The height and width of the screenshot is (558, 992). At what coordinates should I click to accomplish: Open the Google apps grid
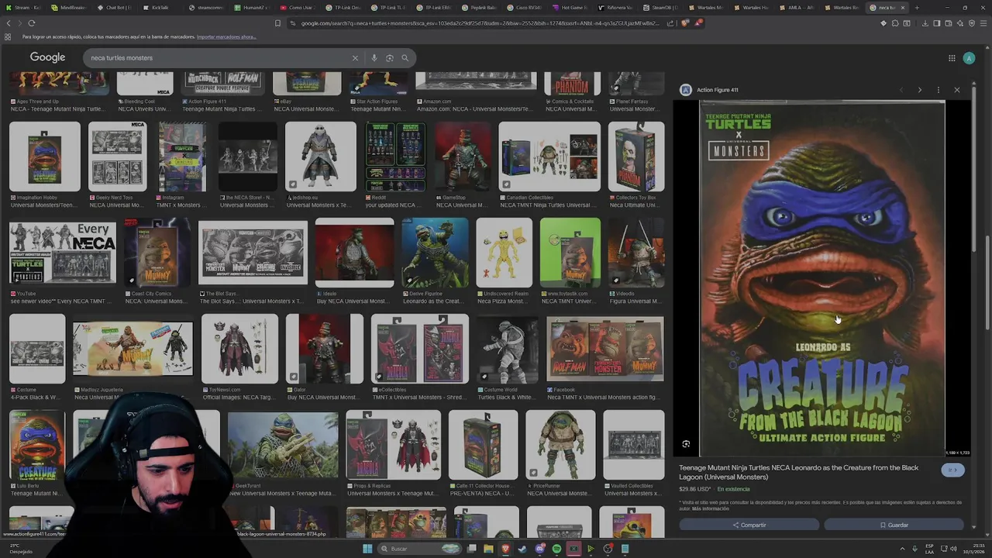(952, 58)
